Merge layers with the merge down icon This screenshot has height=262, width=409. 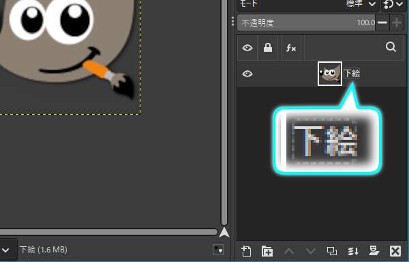coord(353,251)
